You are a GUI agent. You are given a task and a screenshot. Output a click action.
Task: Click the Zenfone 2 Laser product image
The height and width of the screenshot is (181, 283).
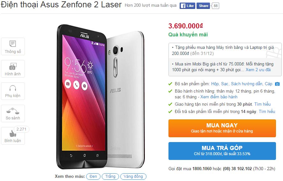tap(101, 97)
